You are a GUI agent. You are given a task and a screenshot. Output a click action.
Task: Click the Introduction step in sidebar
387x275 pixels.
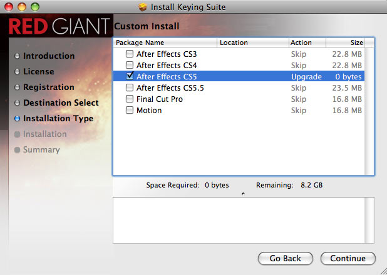[x=49, y=56]
